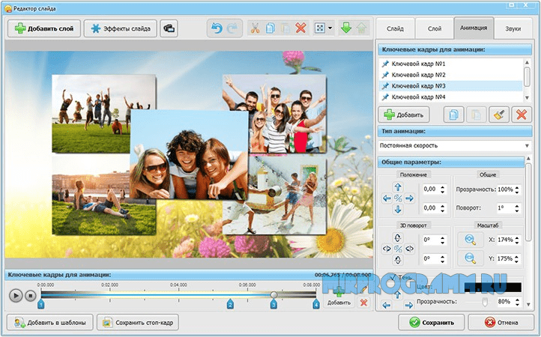Cut the layer with the scissors icon
The image size is (541, 337).
pyautogui.click(x=255, y=28)
